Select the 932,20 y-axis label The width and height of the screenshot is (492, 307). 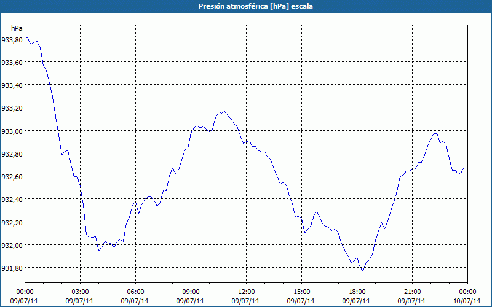pyautogui.click(x=12, y=222)
